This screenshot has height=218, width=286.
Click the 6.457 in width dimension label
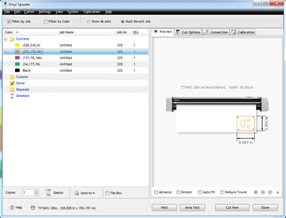246,143
